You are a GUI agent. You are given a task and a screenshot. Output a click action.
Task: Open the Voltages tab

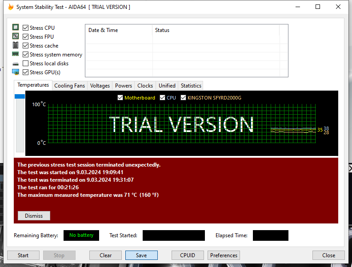tap(100, 86)
